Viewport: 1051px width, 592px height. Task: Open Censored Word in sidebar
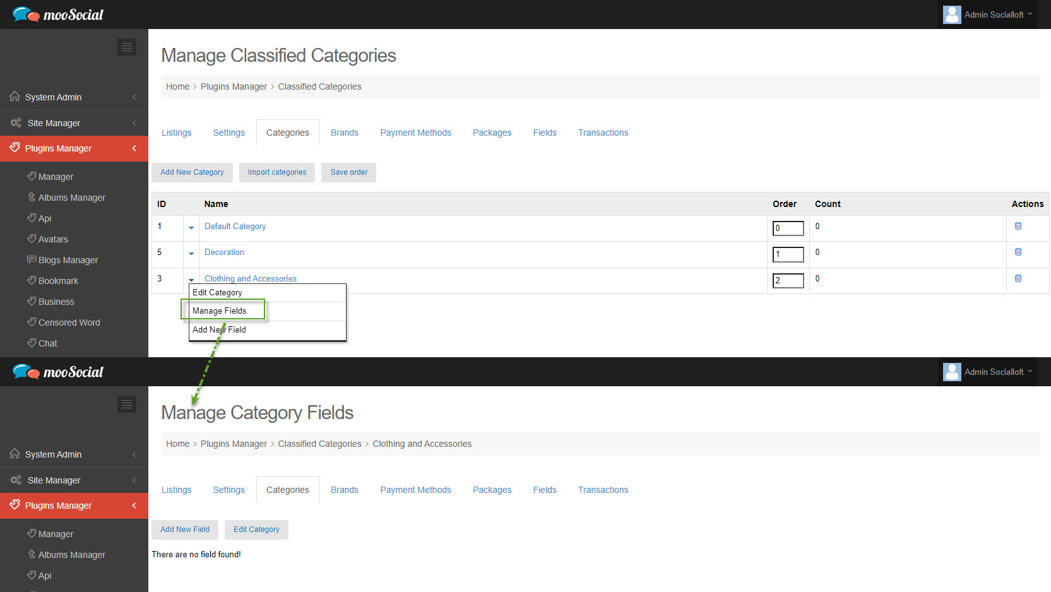coord(69,323)
